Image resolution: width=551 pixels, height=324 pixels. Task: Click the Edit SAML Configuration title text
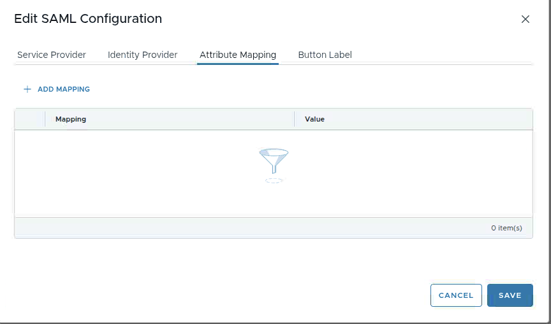click(88, 18)
